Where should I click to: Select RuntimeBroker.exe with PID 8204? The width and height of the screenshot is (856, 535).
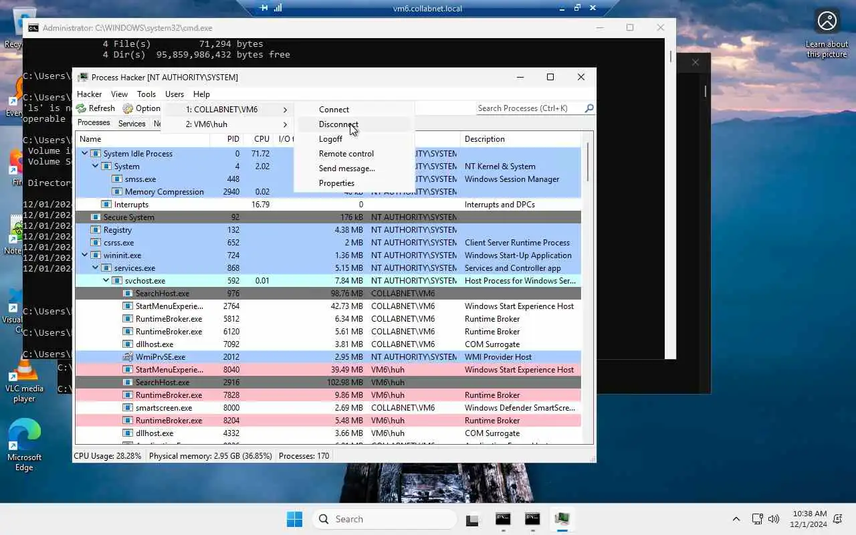pos(328,421)
